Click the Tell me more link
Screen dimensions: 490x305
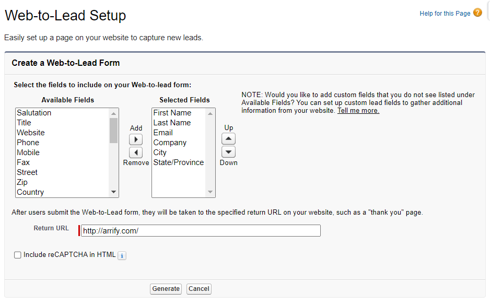[358, 110]
